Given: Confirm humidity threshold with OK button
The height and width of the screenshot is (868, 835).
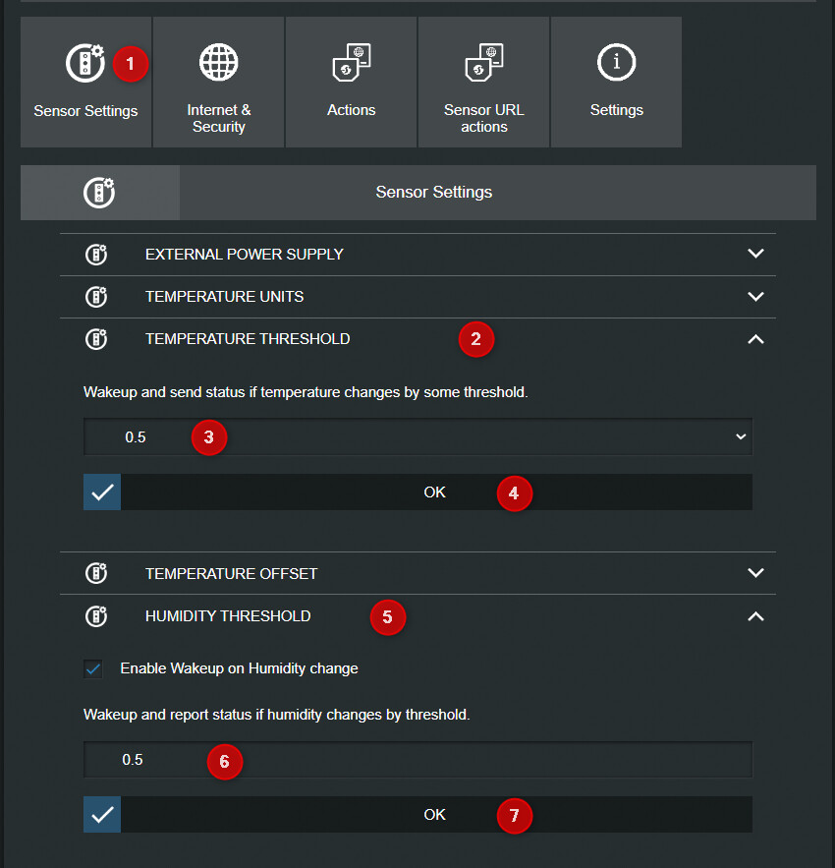Looking at the screenshot, I should coord(436,814).
